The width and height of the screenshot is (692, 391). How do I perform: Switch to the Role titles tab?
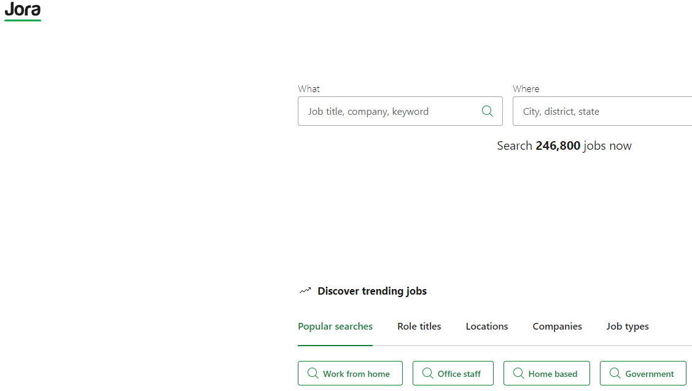pos(419,327)
